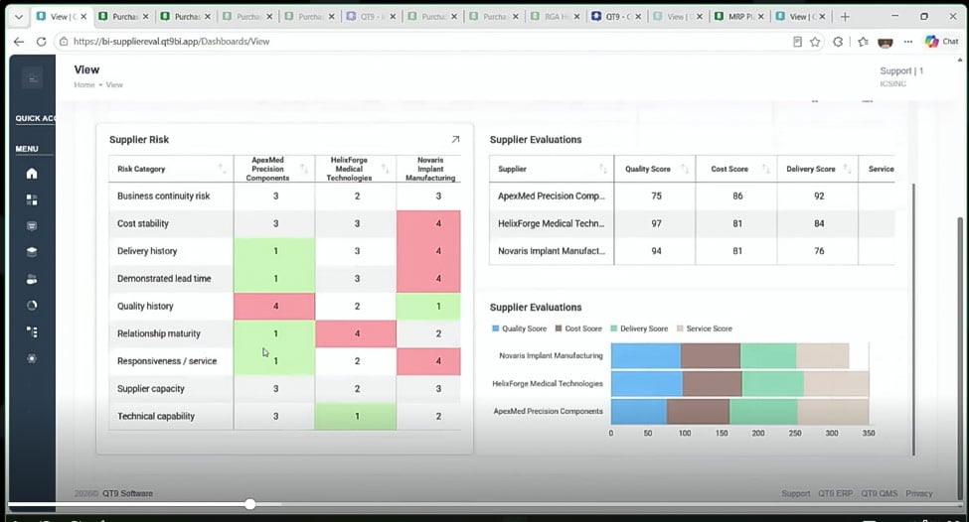Click the video progress slider knob
Image resolution: width=969 pixels, height=522 pixels.
[249, 505]
